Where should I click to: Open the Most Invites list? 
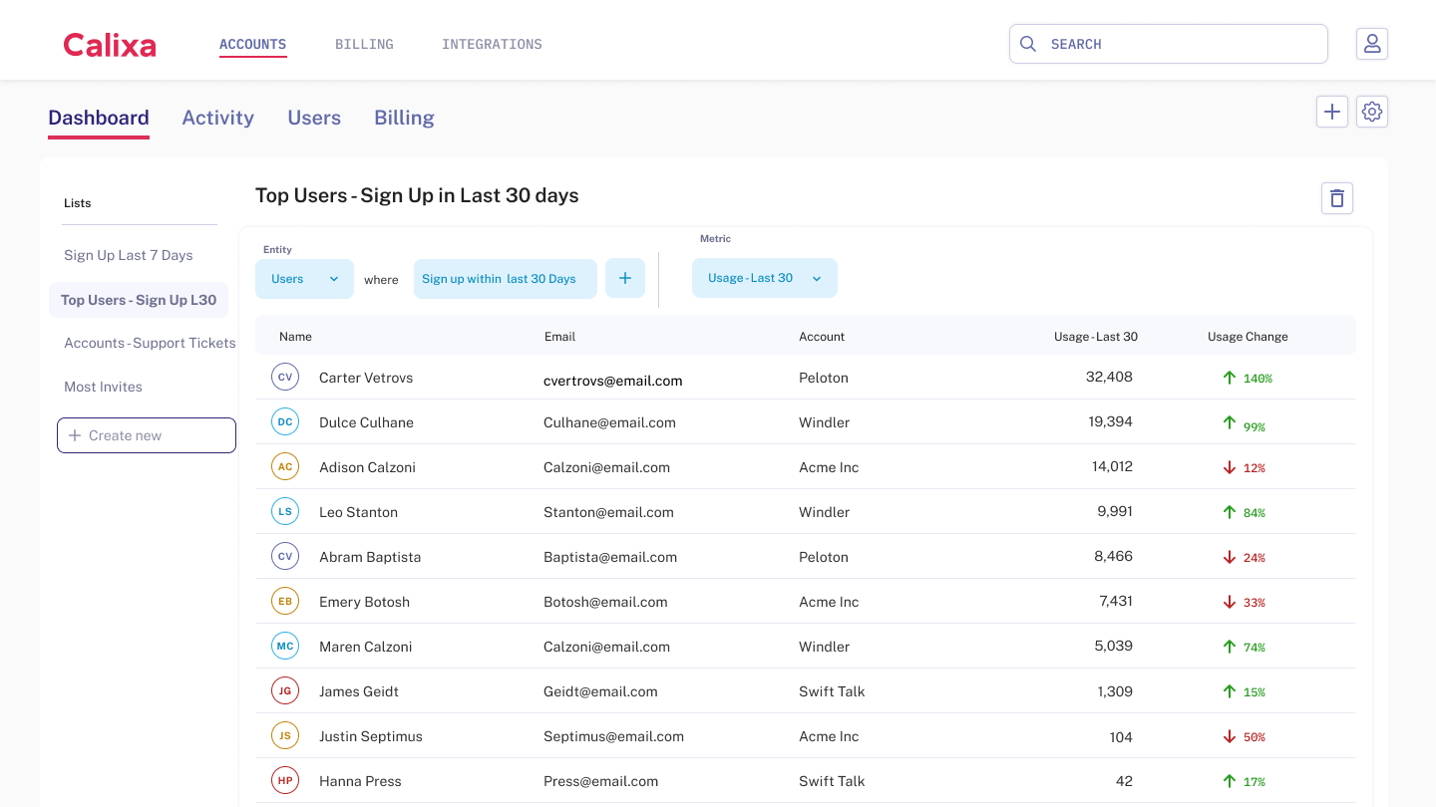tap(103, 387)
